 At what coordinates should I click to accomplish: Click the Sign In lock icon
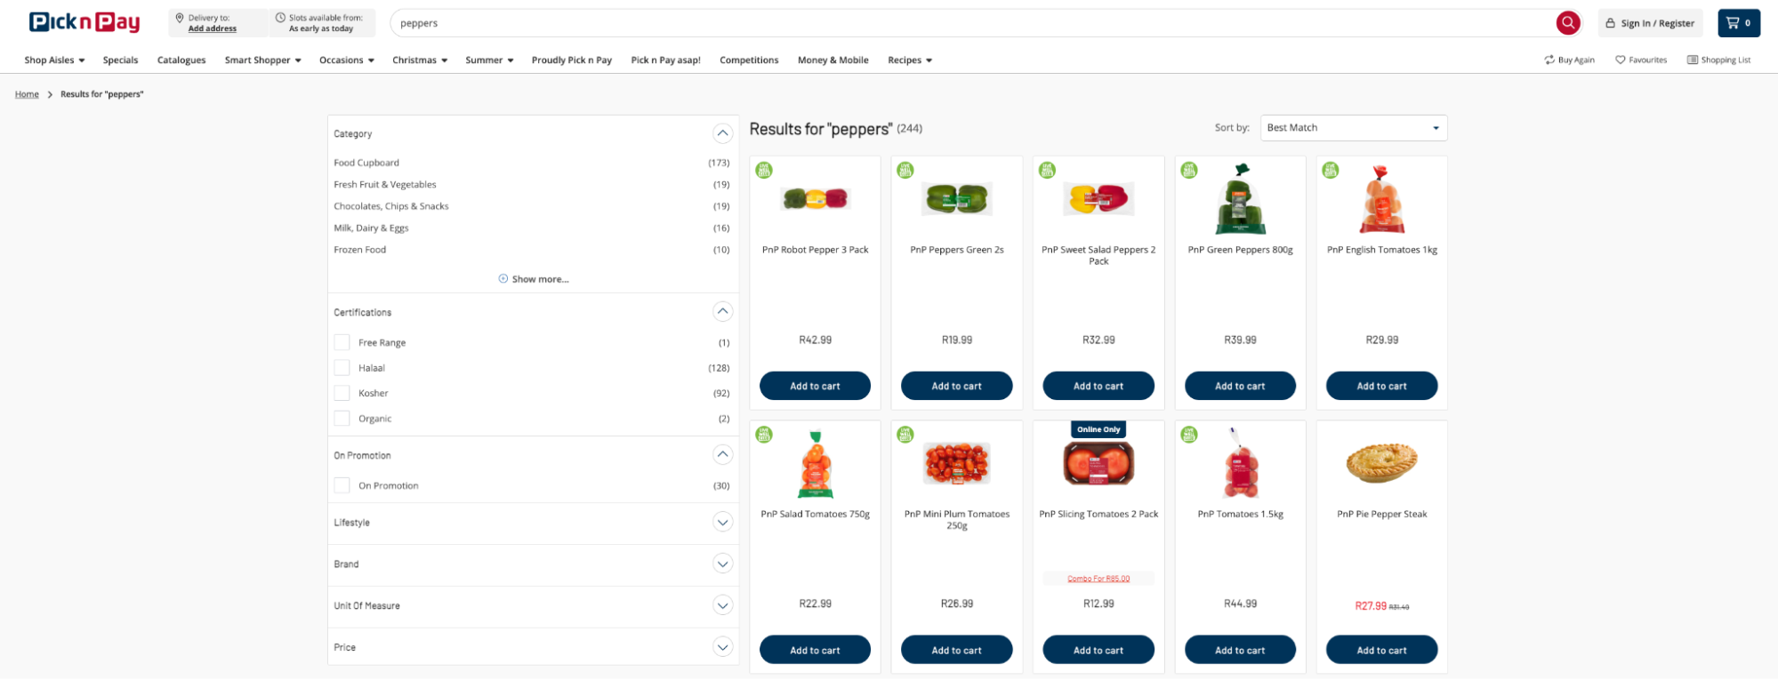point(1610,23)
